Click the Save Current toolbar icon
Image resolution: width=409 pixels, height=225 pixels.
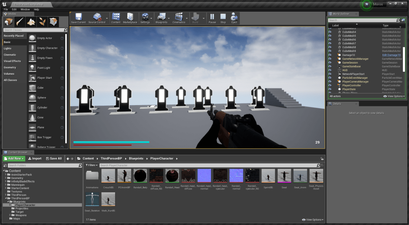tap(78, 17)
